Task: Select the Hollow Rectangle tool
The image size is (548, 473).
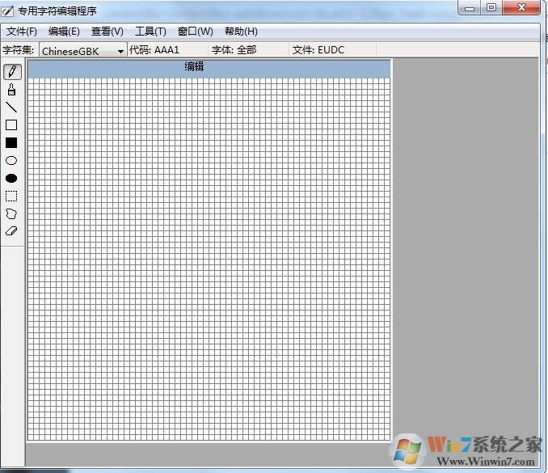Action: coord(11,125)
